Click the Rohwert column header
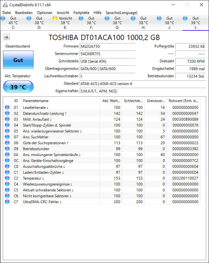Viewport: 209px width, 263px height. pyautogui.click(x=184, y=100)
